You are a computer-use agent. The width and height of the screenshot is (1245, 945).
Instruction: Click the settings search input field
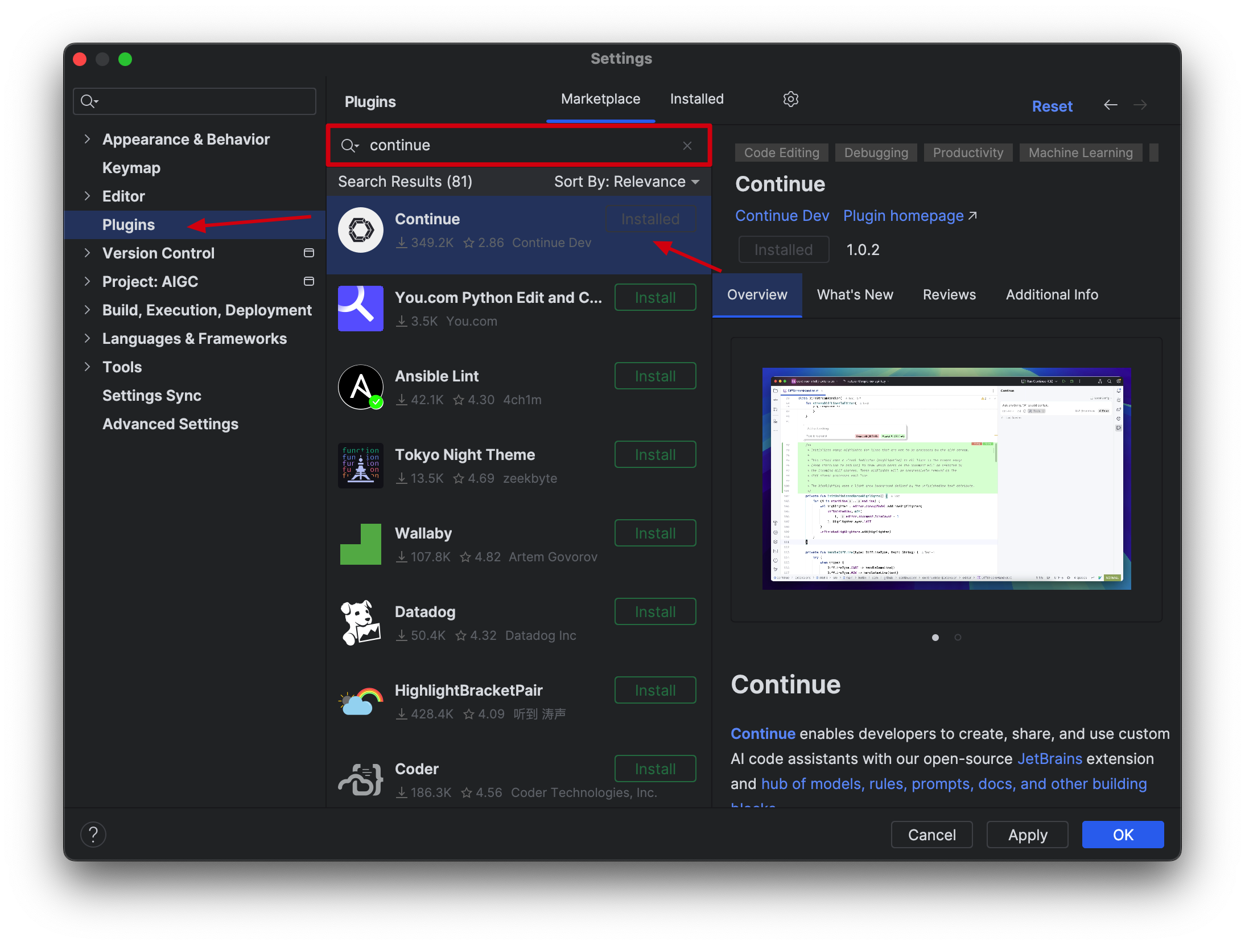coord(194,101)
